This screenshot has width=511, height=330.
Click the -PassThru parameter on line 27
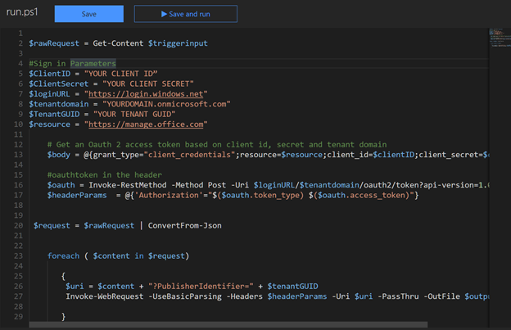click(x=398, y=296)
